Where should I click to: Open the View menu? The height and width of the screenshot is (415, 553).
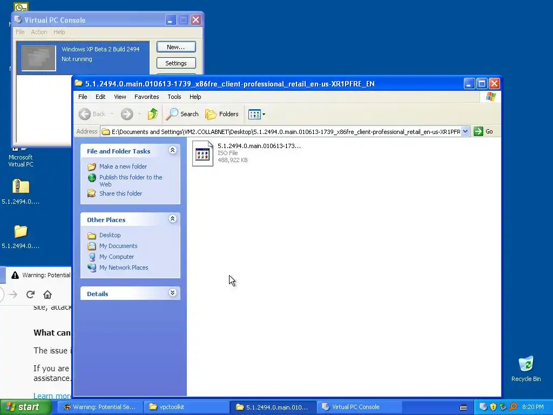click(x=120, y=97)
